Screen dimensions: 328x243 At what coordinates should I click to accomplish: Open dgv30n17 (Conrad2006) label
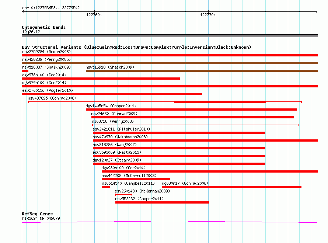pos(185,183)
